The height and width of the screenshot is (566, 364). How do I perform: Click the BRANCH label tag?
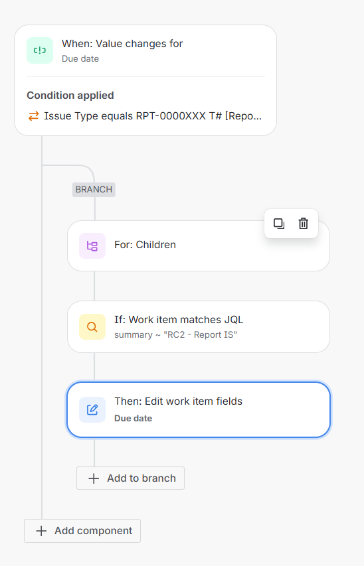point(94,190)
